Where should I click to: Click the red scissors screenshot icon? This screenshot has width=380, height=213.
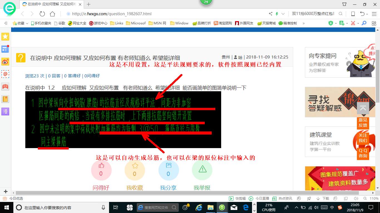pyautogui.click(x=353, y=23)
